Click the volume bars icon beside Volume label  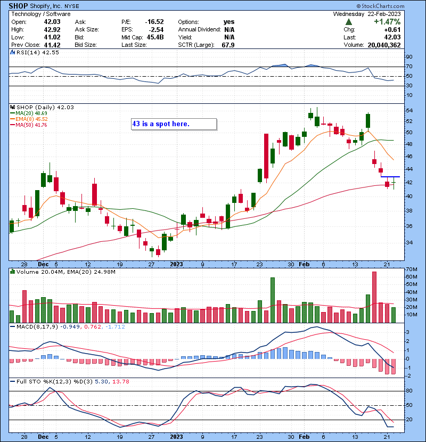[12, 272]
